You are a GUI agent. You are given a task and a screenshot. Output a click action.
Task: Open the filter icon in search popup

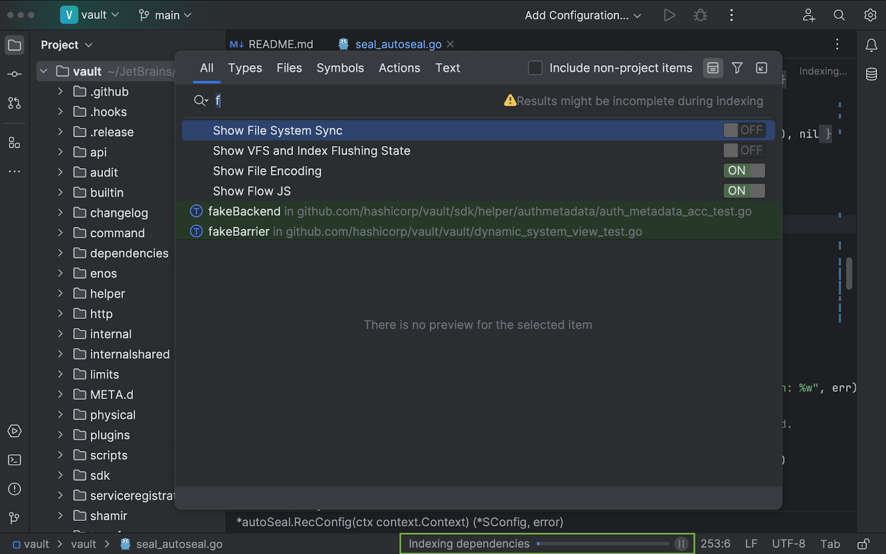click(737, 68)
